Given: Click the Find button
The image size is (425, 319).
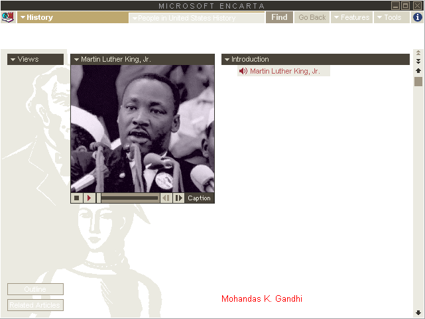Looking at the screenshot, I should [279, 17].
